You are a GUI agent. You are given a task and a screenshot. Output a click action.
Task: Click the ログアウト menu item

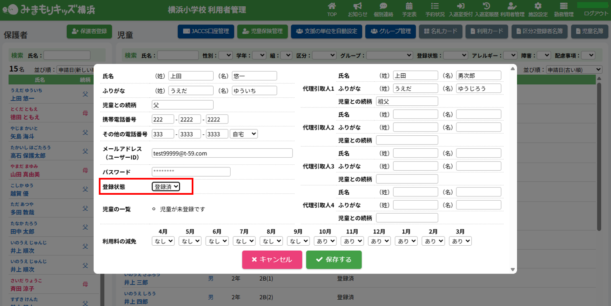(596, 13)
